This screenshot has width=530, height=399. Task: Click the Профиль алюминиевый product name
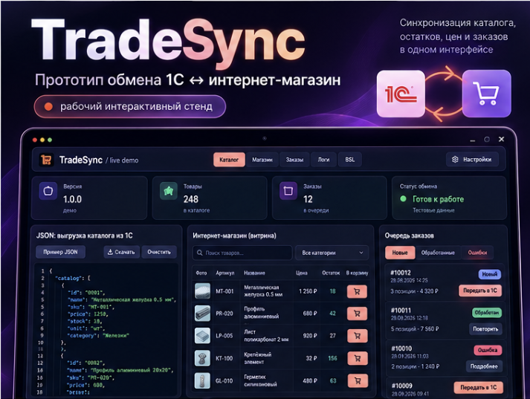tap(261, 313)
